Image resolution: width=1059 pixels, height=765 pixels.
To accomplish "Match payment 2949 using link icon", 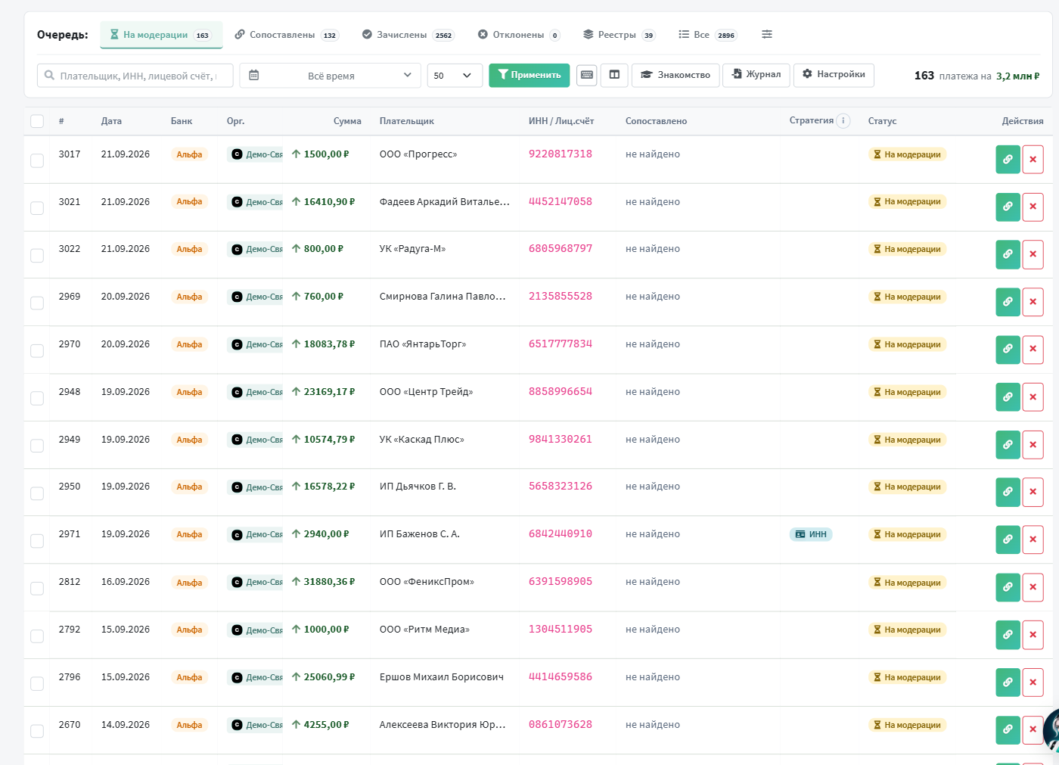I will pyautogui.click(x=1008, y=445).
